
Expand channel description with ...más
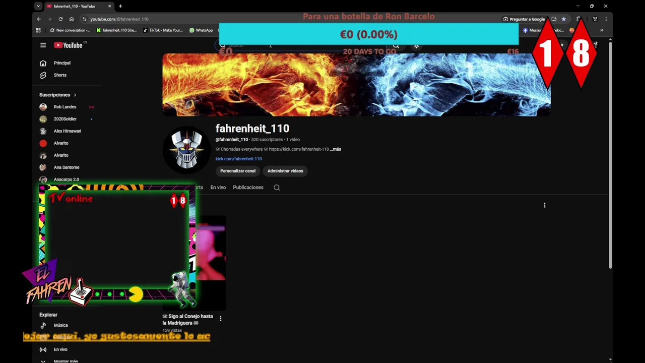coord(336,149)
